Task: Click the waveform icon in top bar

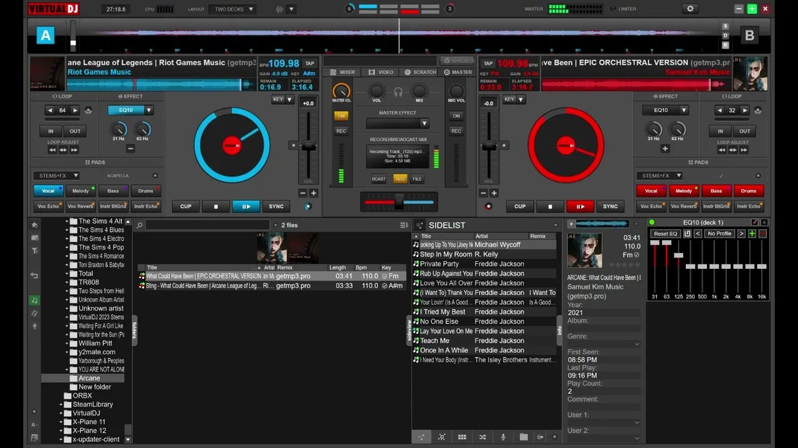Action: tap(279, 9)
